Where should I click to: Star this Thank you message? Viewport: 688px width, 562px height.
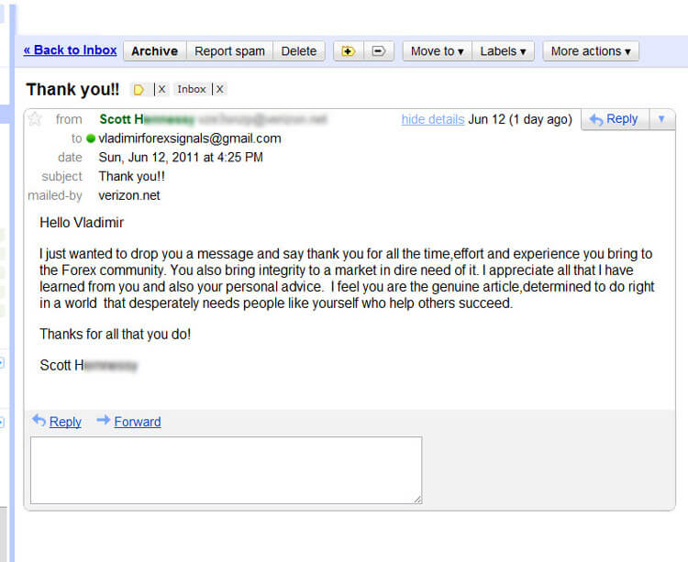coord(35,119)
